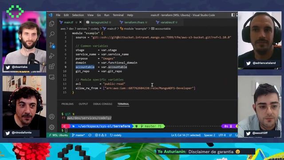Click the source URL string on line 2
This screenshot has width=284, height=160.
pos(161,37)
